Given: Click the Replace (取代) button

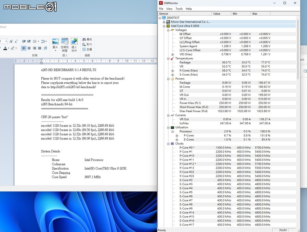Looking at the screenshot, I should click(87, 44).
